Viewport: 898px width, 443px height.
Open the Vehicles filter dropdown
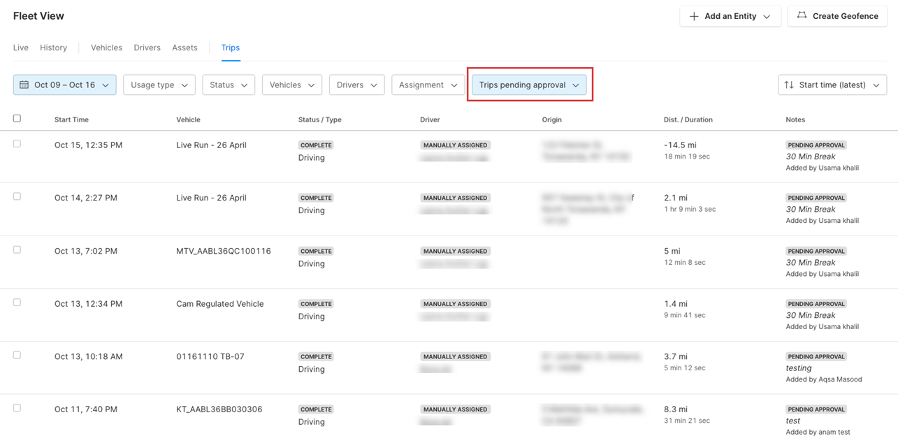291,85
